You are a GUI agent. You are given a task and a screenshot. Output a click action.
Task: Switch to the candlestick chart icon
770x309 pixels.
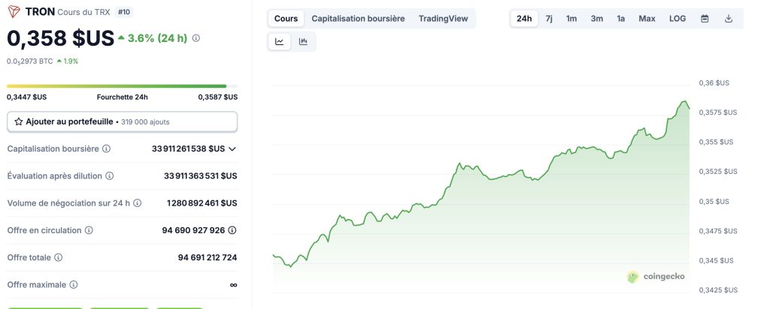(x=303, y=42)
